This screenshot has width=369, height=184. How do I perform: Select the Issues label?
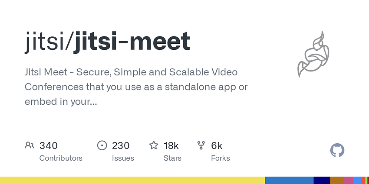pos(123,158)
